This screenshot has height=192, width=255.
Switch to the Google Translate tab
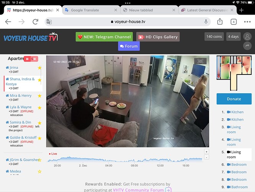(x=91, y=10)
